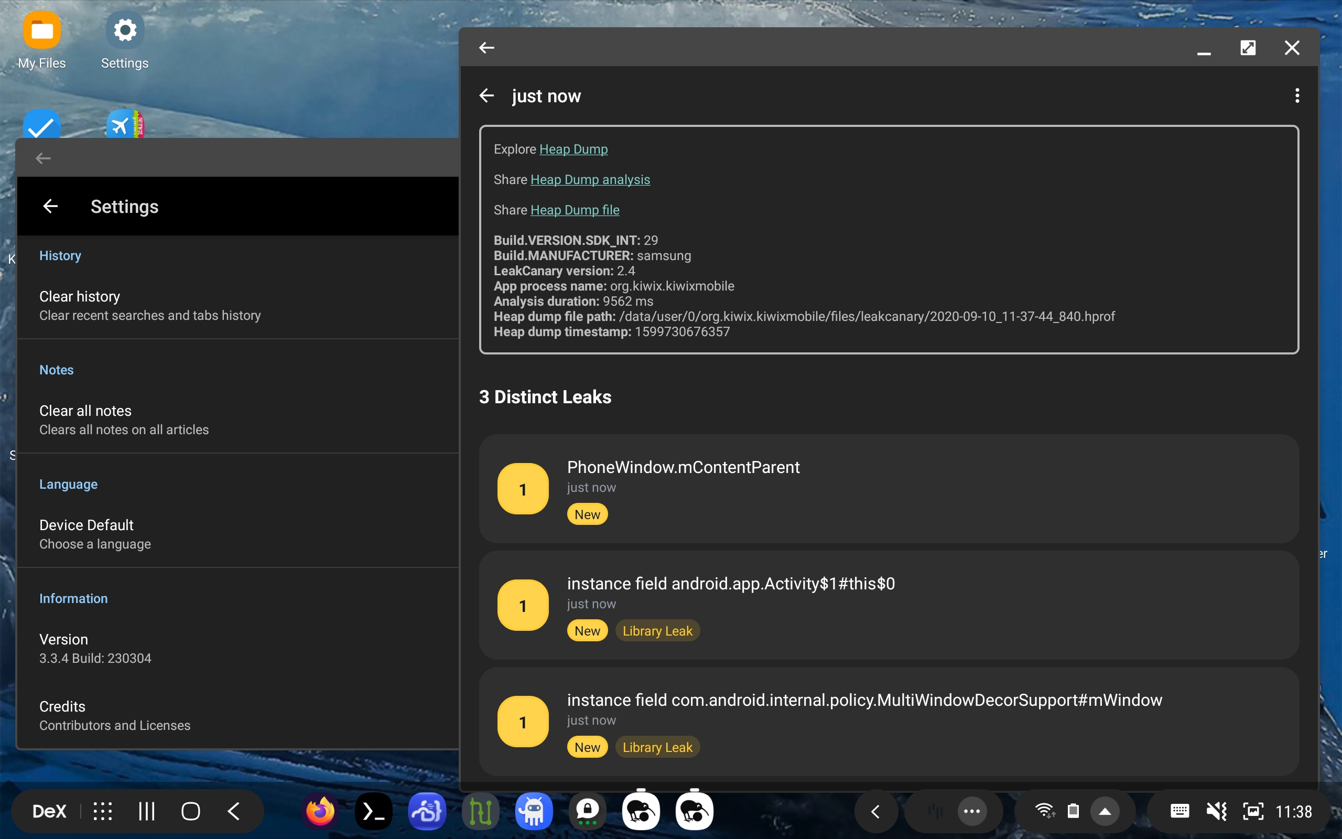Tap the Home button in the taskbar
Screen dimensions: 1342x839
pyautogui.click(x=191, y=811)
